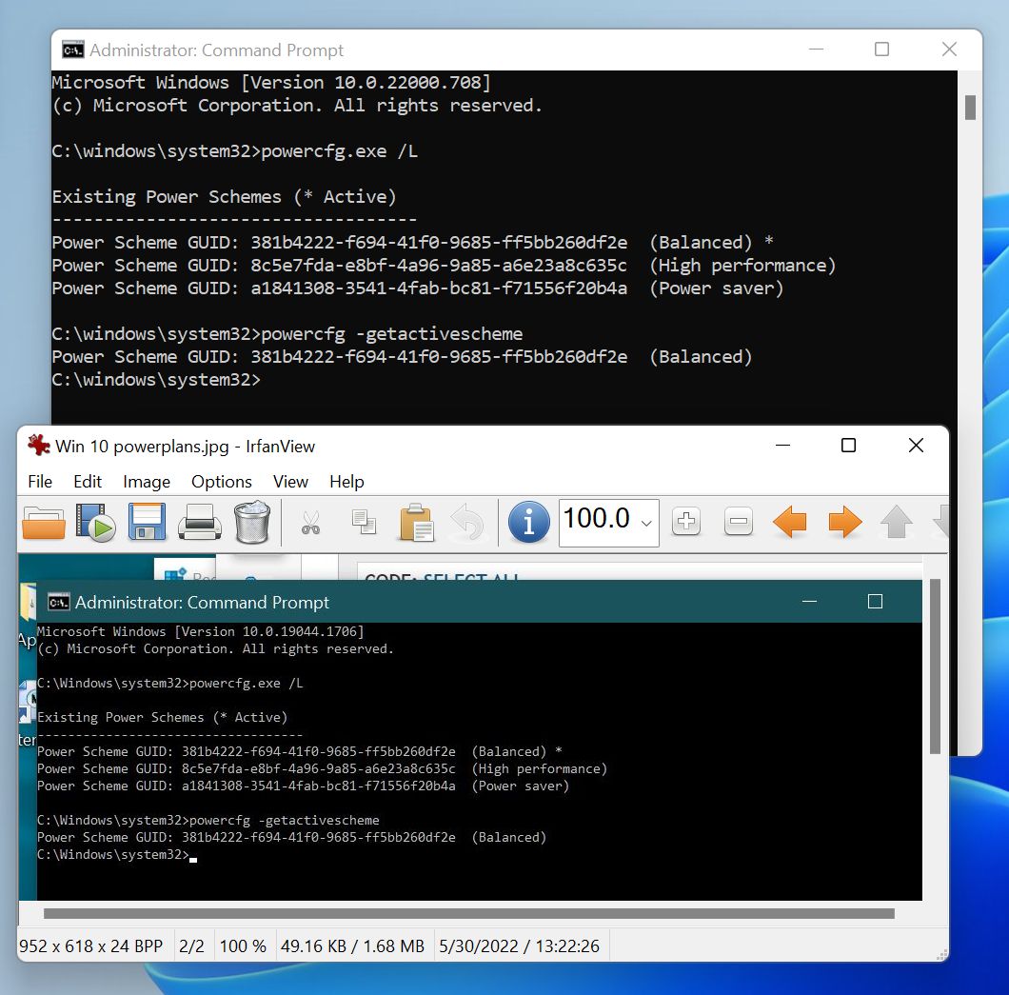Click the Copy icon in IrfanView toolbar

pyautogui.click(x=364, y=522)
